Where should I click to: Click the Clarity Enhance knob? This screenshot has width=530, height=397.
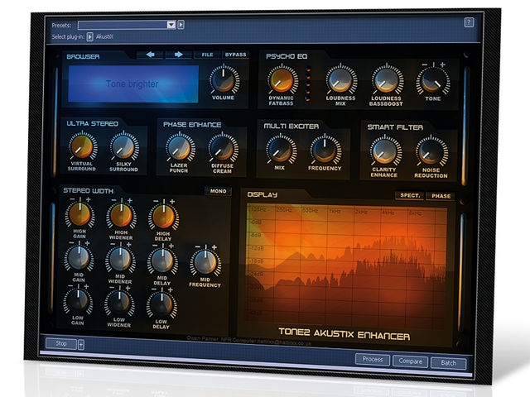(385, 151)
